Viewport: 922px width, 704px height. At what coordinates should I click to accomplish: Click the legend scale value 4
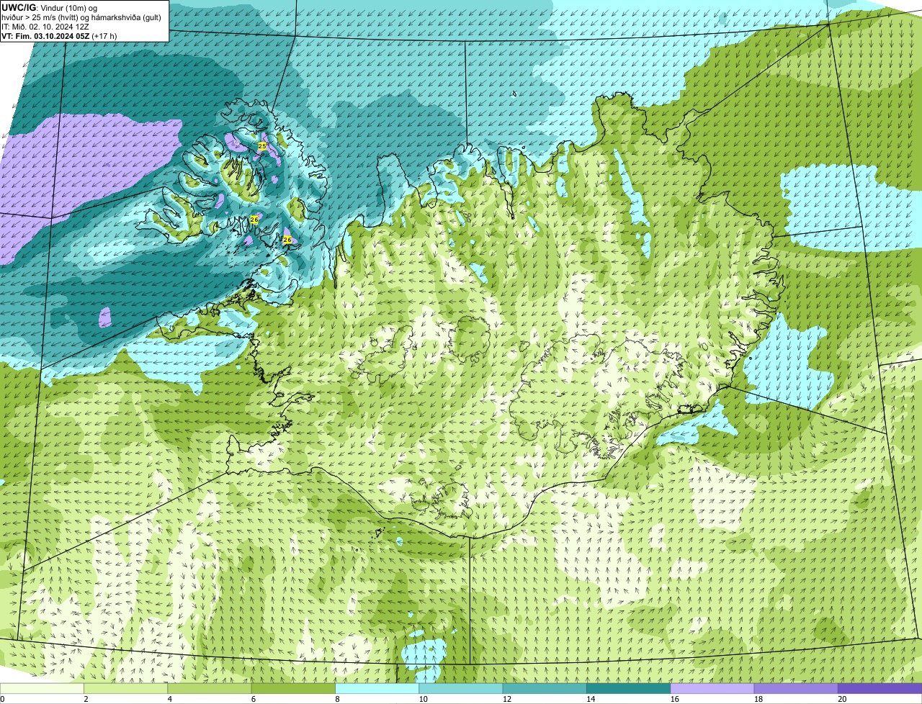(169, 699)
